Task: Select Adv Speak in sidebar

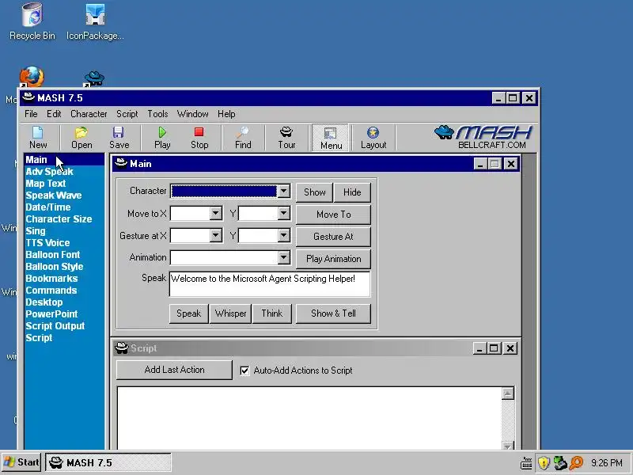Action: click(x=49, y=172)
